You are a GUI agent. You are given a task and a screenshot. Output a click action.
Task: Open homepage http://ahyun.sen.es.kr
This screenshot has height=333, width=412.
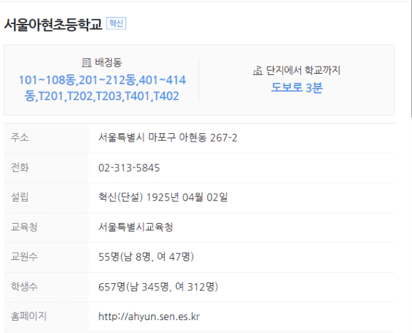click(x=149, y=316)
